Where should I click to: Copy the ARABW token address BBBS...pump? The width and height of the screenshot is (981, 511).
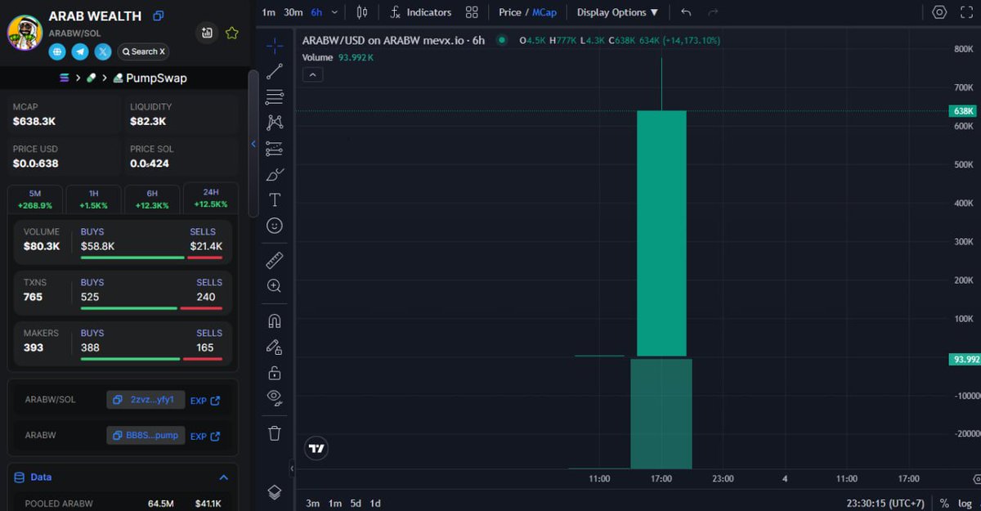pos(146,435)
